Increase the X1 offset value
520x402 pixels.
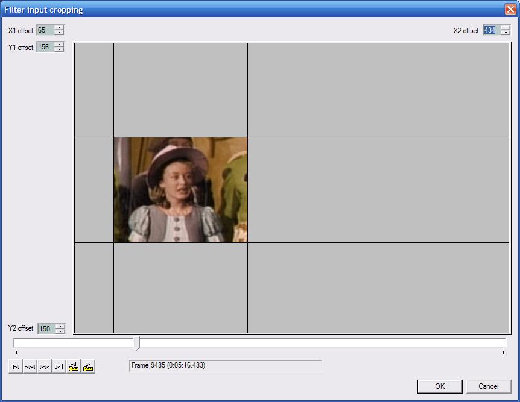59,28
